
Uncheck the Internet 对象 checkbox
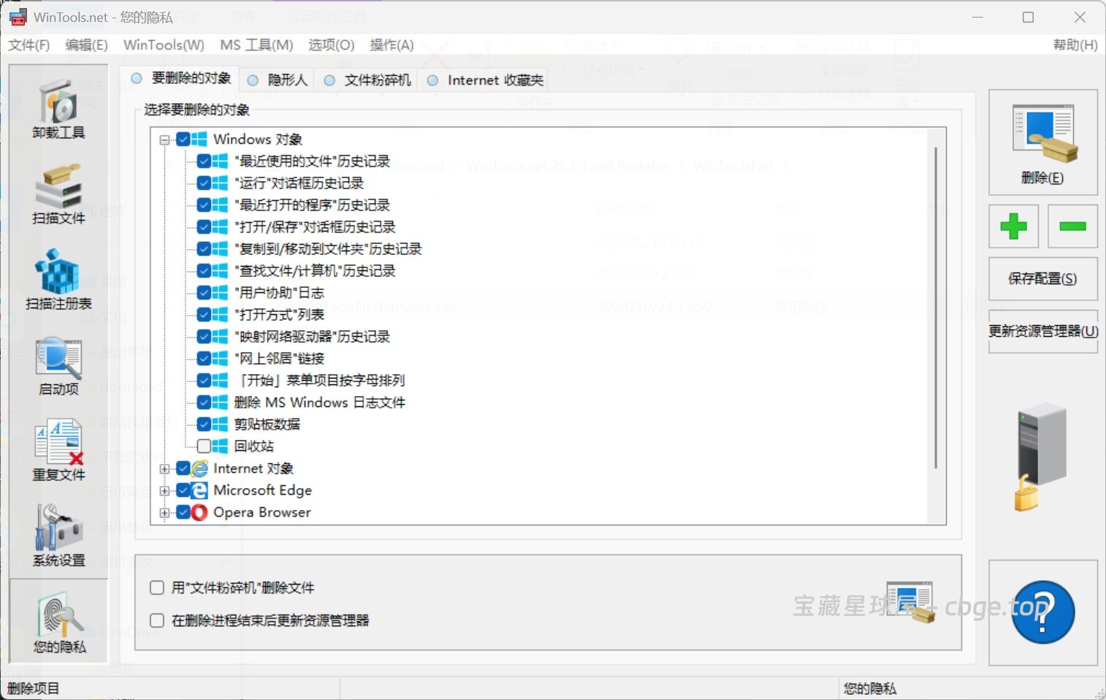tap(183, 468)
